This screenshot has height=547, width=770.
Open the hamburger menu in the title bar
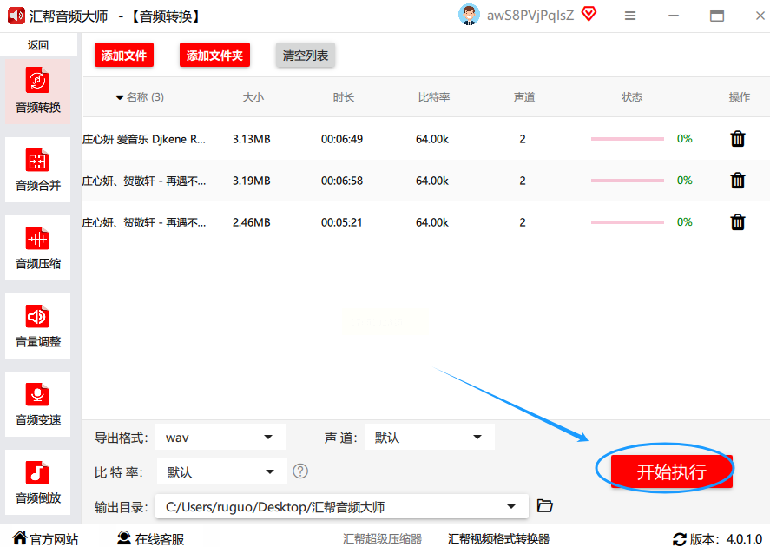(630, 16)
